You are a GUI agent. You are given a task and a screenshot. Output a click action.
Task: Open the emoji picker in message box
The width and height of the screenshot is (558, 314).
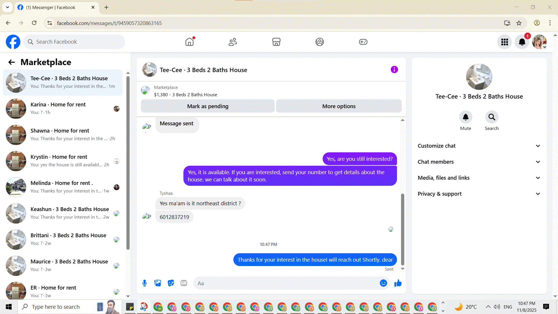pyautogui.click(x=383, y=283)
